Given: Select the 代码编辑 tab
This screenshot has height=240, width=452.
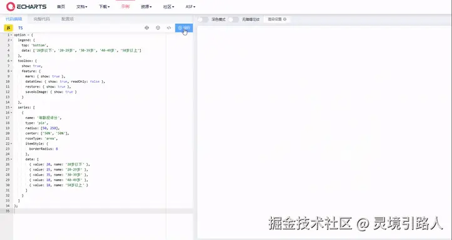Looking at the screenshot, I should (x=14, y=19).
